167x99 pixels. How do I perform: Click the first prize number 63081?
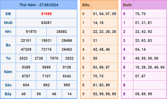(x=46, y=23)
